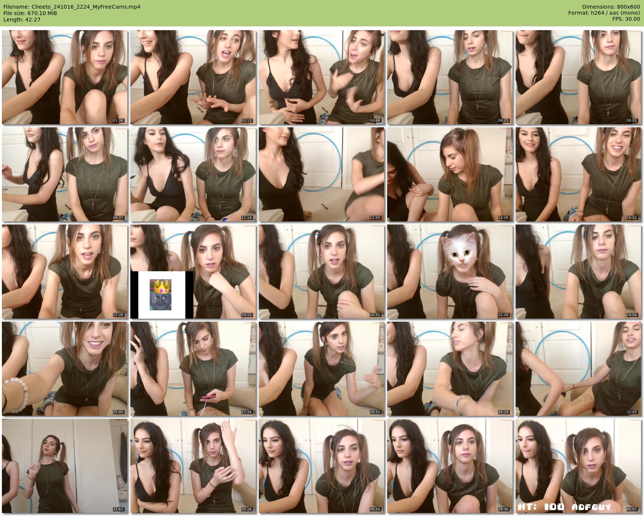Select the cat-face frame marked 22:28

click(x=450, y=272)
